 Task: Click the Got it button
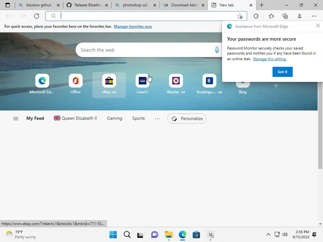click(x=282, y=72)
